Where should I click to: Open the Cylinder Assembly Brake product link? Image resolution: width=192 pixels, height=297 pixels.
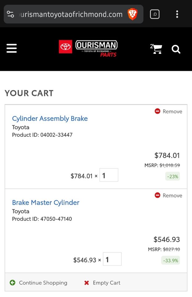pyautogui.click(x=50, y=118)
